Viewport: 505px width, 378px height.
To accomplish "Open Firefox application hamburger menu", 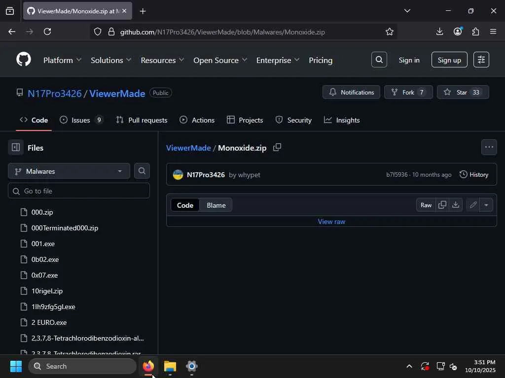I will pyautogui.click(x=493, y=31).
